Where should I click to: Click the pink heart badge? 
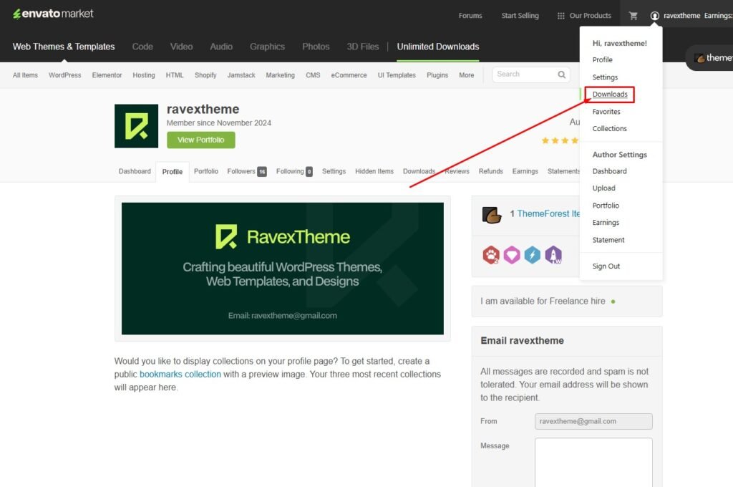click(x=511, y=255)
